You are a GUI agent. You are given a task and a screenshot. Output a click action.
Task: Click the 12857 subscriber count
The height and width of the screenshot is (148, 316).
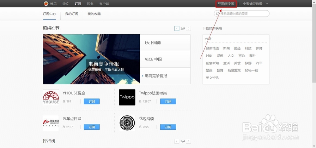(x=147, y=101)
